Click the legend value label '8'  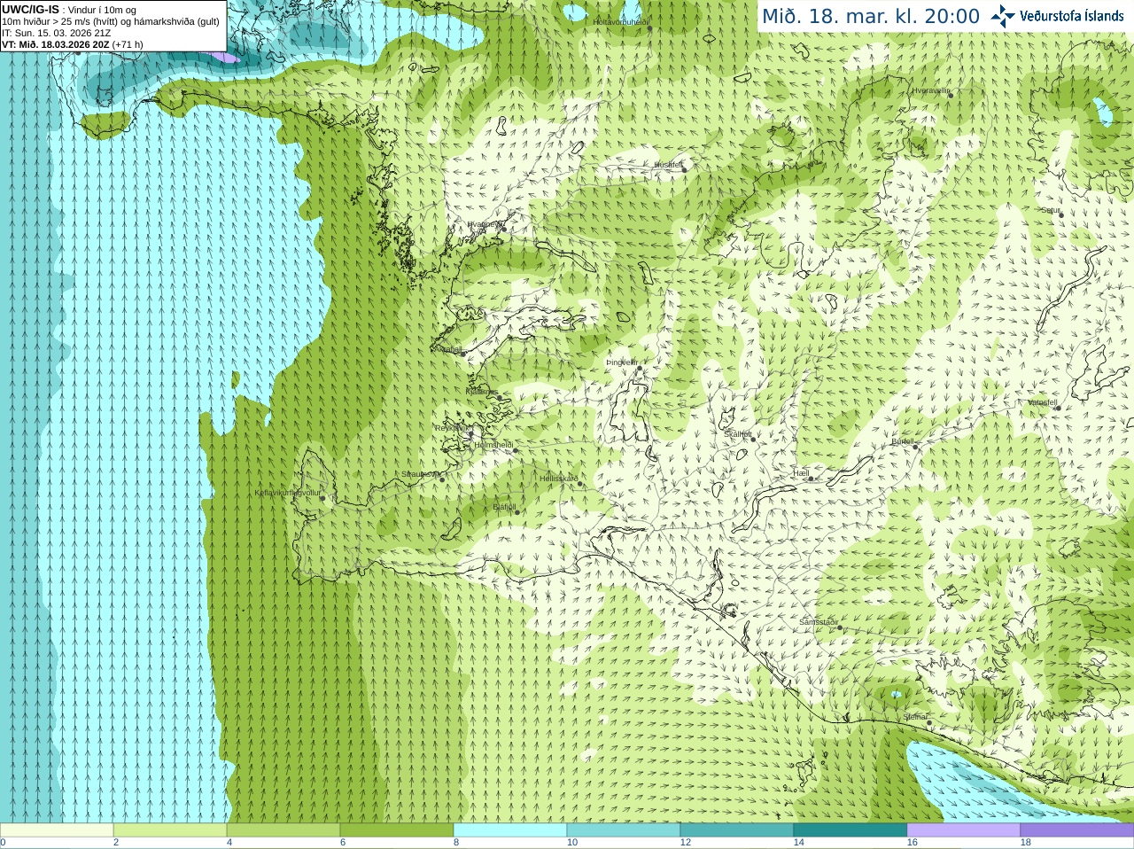click(456, 843)
